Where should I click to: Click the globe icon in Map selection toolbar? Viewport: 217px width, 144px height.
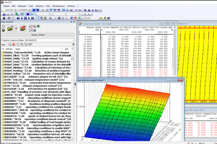tap(38, 26)
